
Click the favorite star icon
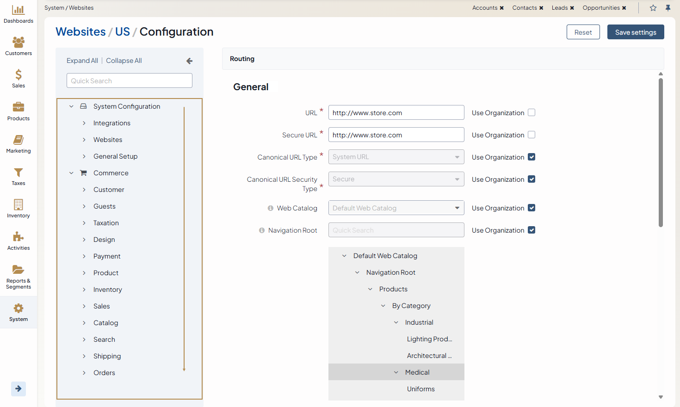(x=653, y=8)
